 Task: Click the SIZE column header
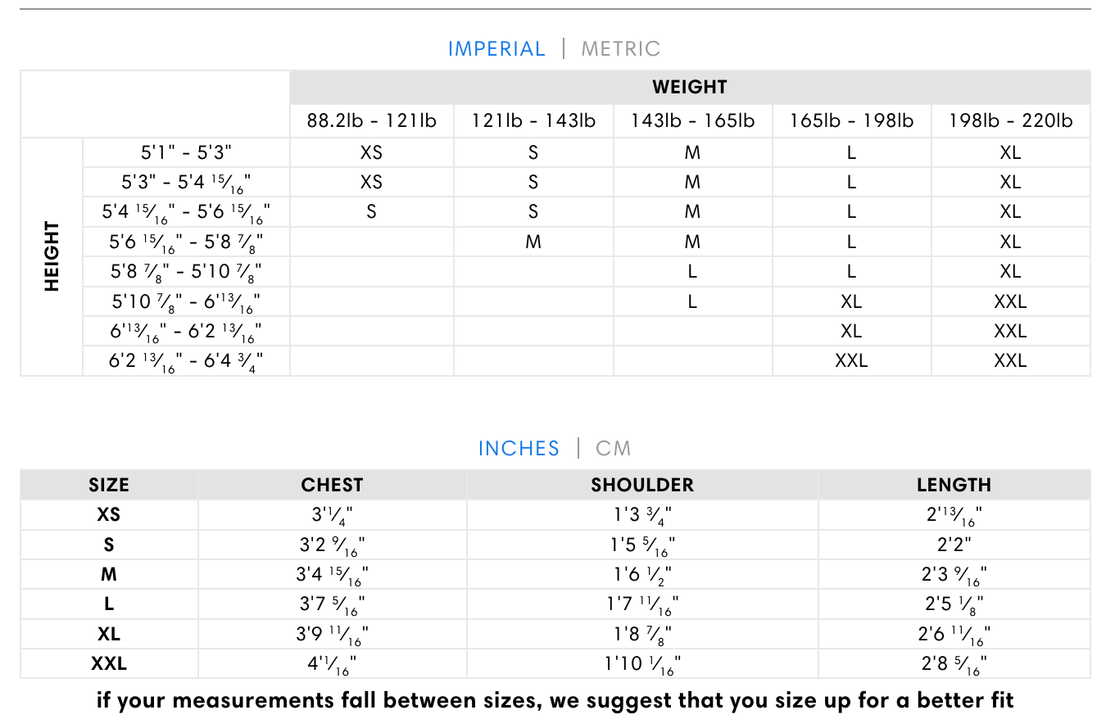109,485
